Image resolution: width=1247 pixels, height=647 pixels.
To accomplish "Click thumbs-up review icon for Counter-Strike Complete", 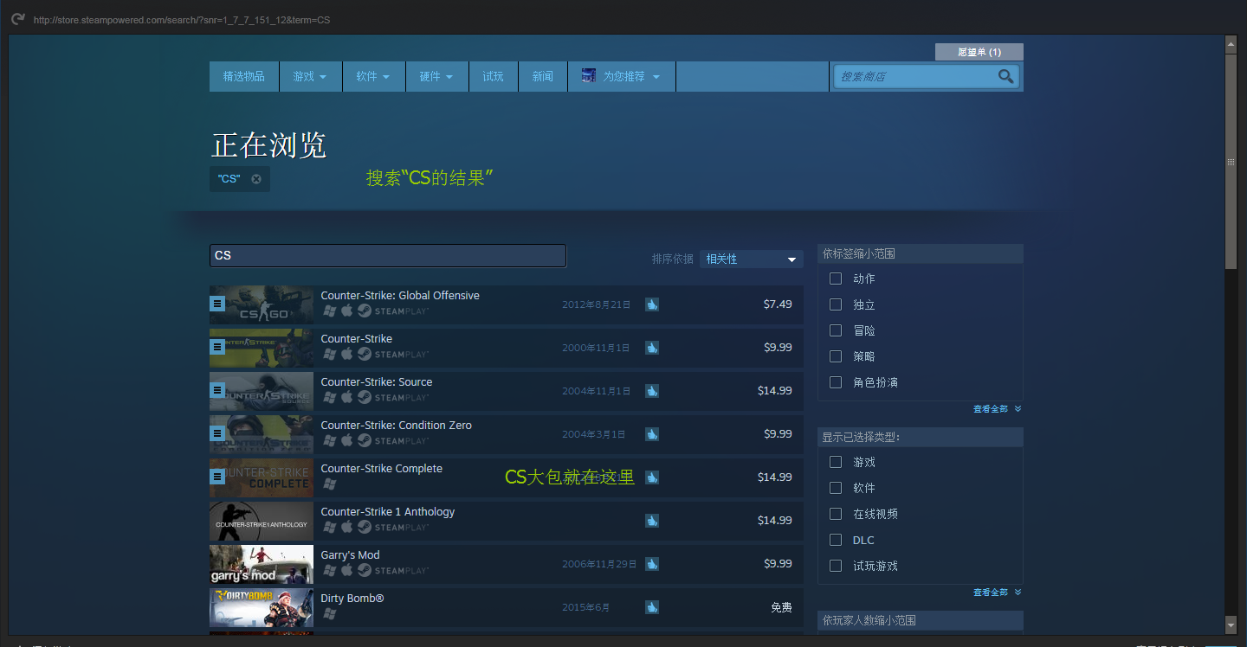I will (x=652, y=477).
